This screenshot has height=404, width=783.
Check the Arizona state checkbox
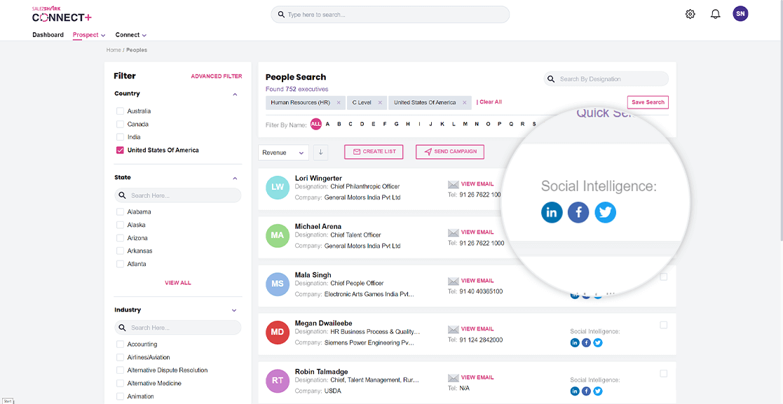pos(120,238)
